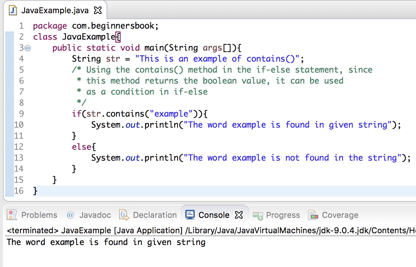Open the Coverage tab
Screen dimensions: 416x267
[340, 215]
